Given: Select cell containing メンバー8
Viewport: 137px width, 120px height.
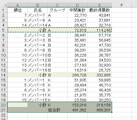Looking at the screenshot, I should [x=37, y=50].
